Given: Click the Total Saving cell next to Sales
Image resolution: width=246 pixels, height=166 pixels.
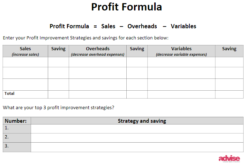Looking at the screenshot, I should tap(58, 95).
